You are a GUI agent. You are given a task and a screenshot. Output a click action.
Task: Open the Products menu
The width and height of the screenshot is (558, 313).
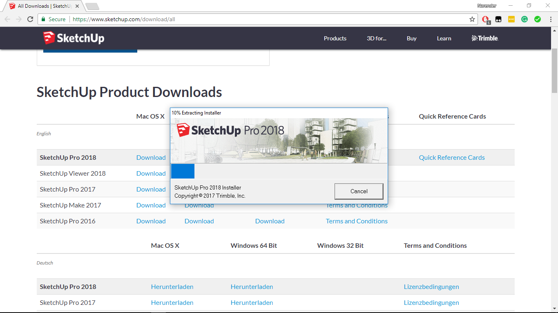[x=335, y=38]
